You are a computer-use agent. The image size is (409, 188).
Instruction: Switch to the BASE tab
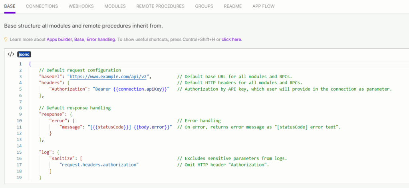pos(10,6)
